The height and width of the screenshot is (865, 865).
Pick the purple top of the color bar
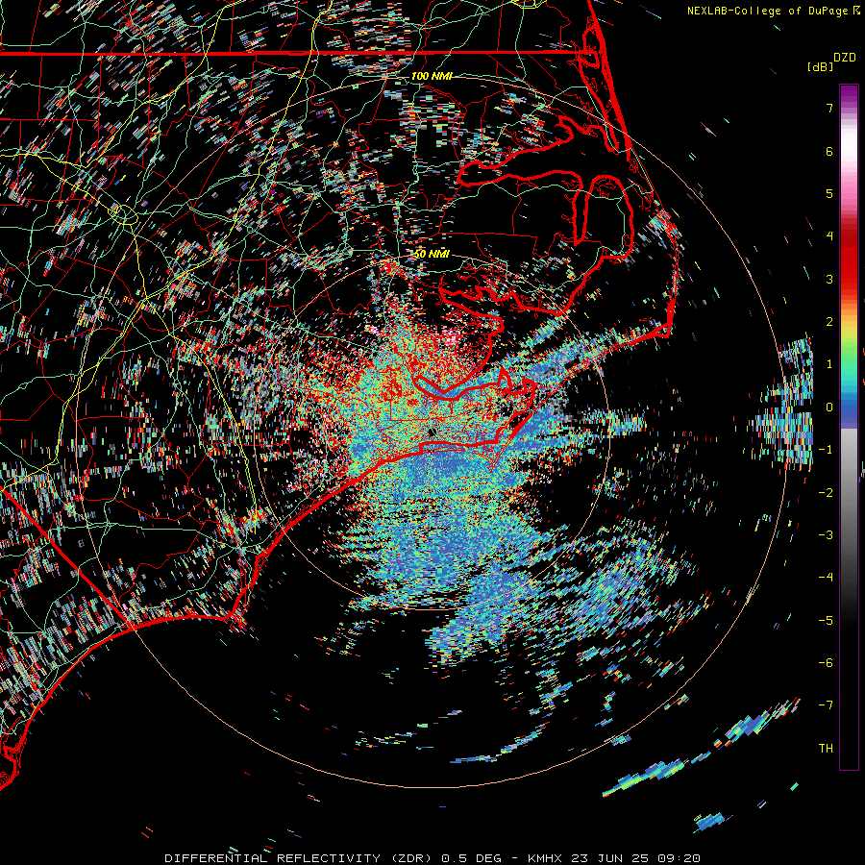(849, 94)
